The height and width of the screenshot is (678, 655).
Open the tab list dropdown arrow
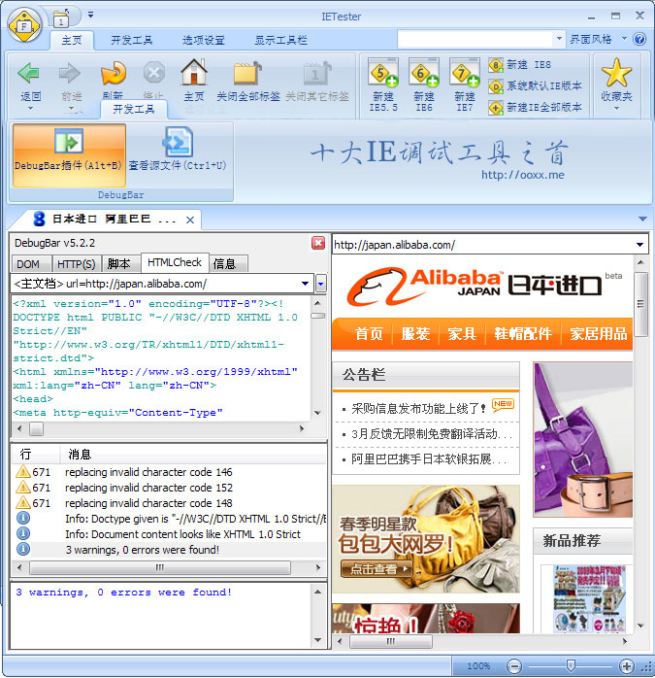click(643, 219)
